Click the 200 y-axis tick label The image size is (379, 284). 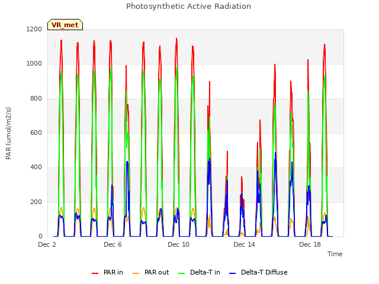coord(36,202)
